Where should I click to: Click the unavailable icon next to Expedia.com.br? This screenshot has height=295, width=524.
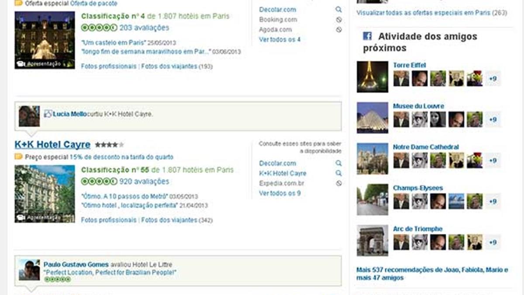point(339,184)
